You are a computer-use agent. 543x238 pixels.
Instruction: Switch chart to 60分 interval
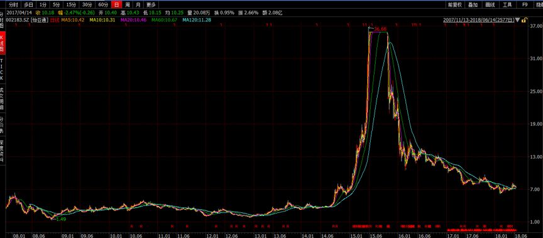[103, 4]
